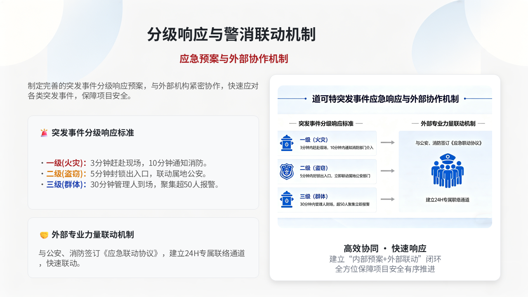The image size is (528, 297).
Task: Click the blue police officers group icon
Action: (x=448, y=170)
